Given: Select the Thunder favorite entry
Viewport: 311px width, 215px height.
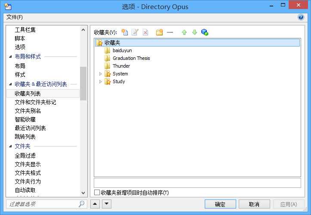Looking at the screenshot, I should [x=121, y=66].
